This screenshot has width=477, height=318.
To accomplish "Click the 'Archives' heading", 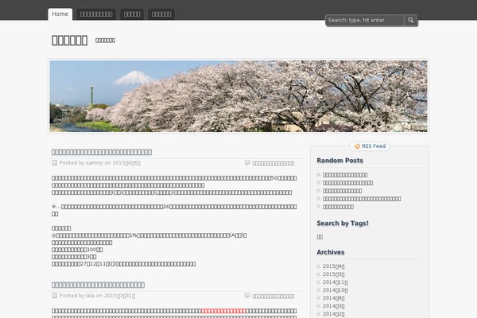I will point(331,252).
